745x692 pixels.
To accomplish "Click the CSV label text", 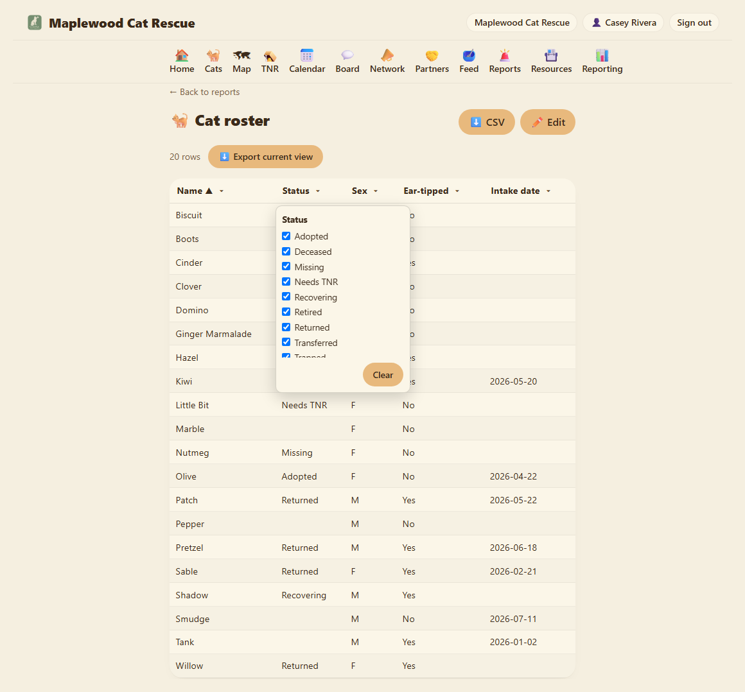I will (x=495, y=122).
